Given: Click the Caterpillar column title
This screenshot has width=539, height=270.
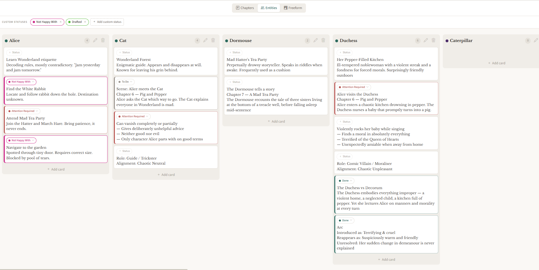Looking at the screenshot, I should (x=461, y=41).
